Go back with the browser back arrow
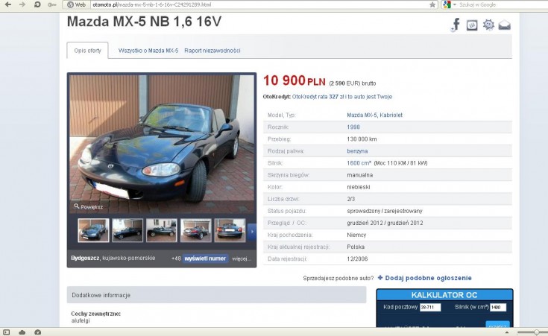Screen dimensions: 548x336 click(x=8, y=4)
